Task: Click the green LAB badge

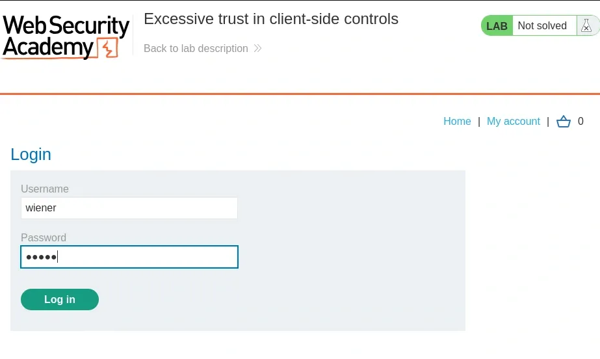Action: 497,26
